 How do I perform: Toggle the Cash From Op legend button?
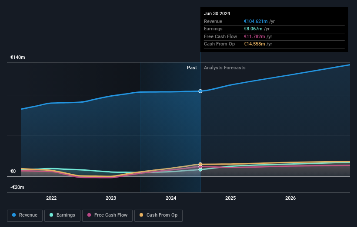click(158, 215)
